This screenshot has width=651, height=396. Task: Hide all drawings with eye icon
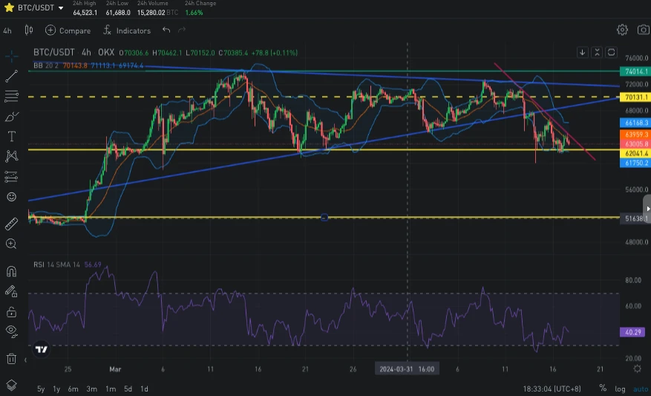pos(11,331)
